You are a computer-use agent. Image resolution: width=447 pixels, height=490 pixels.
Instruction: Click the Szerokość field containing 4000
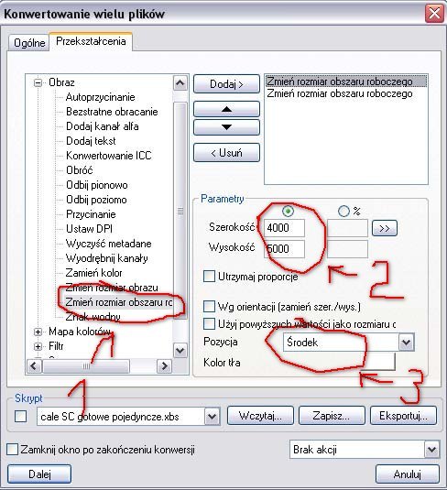(284, 228)
